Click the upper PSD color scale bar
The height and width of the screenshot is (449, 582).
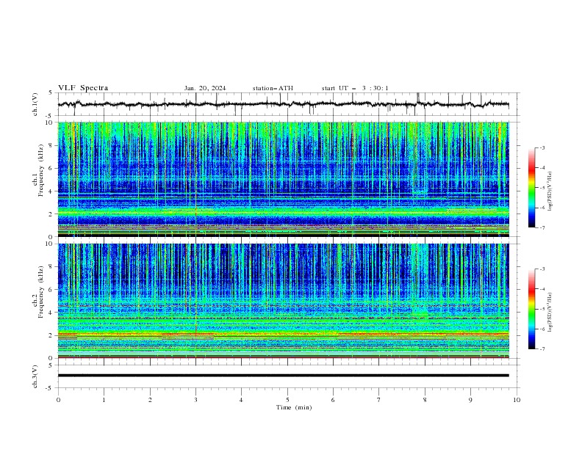pyautogui.click(x=531, y=188)
